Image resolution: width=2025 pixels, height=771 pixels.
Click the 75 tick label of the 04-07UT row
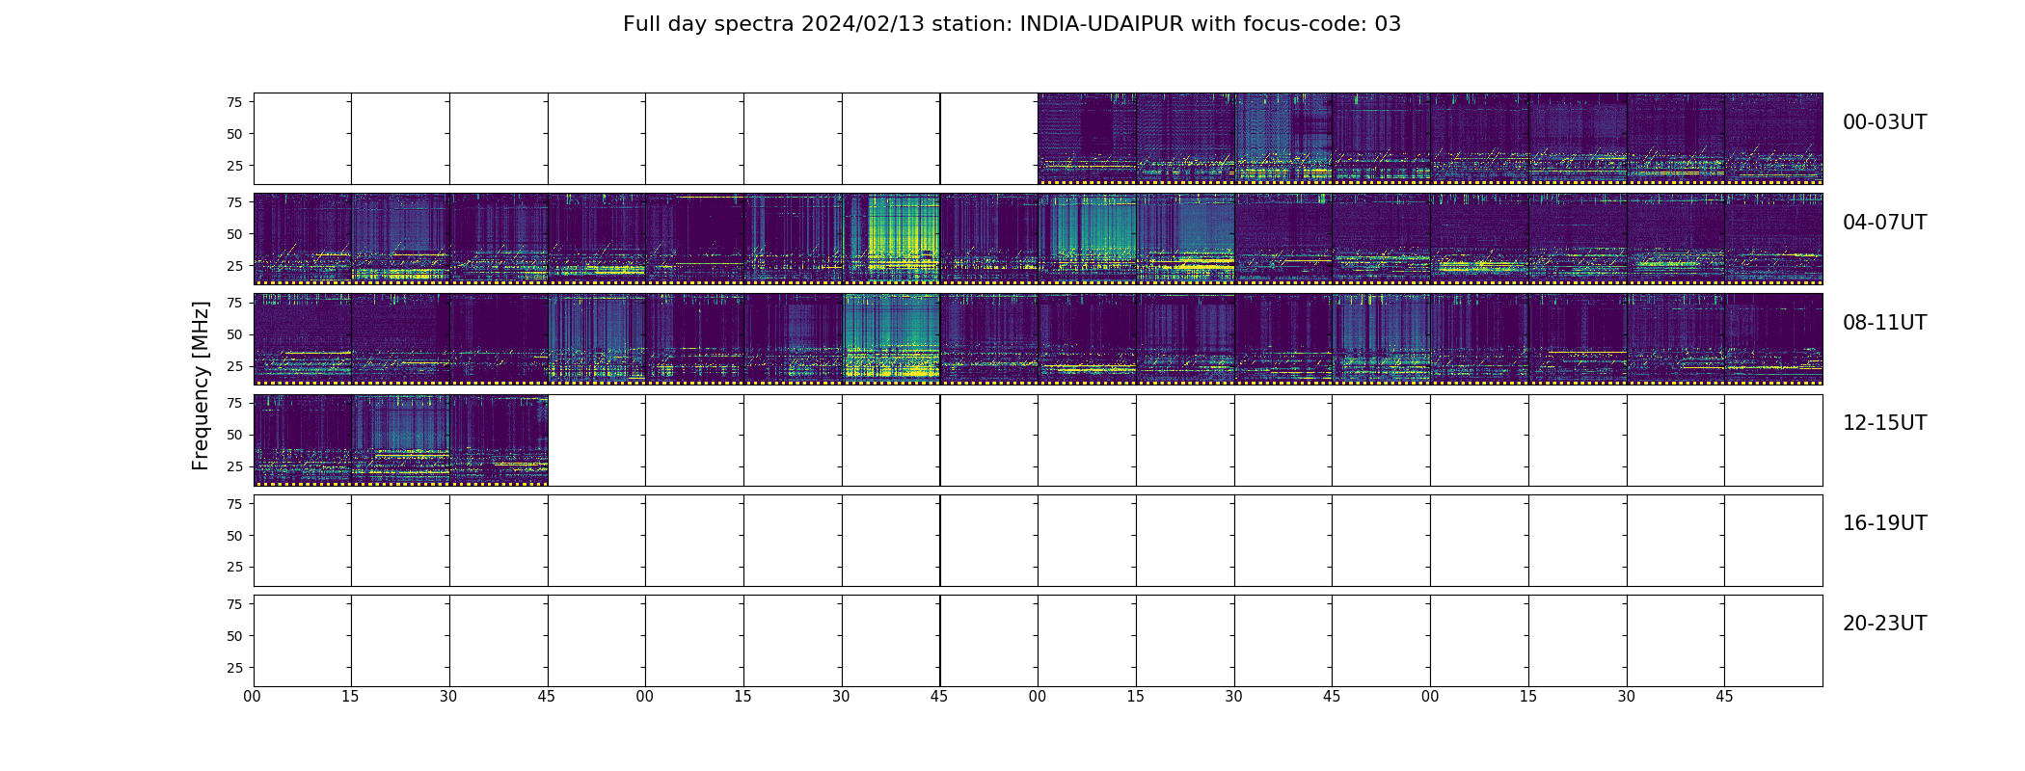point(234,202)
